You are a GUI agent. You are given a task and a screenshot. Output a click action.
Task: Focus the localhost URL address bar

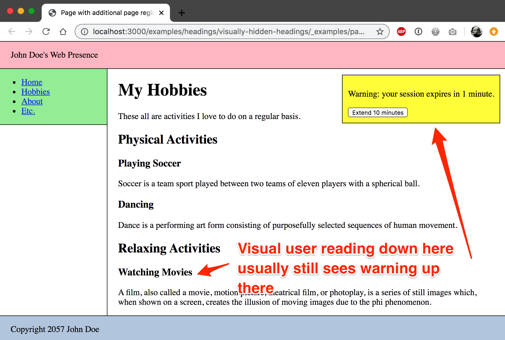(228, 32)
